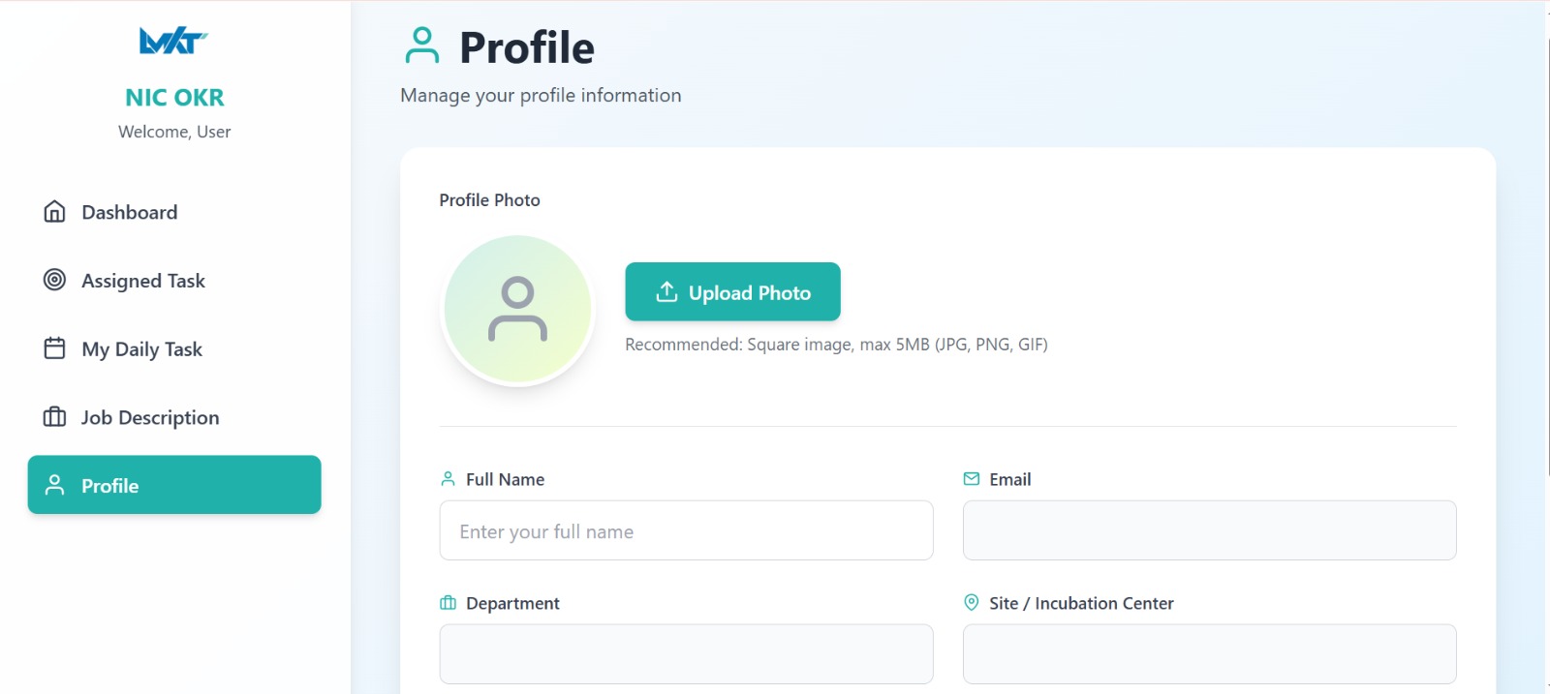Focus the Full Name input field
The width and height of the screenshot is (1550, 694).
point(686,530)
